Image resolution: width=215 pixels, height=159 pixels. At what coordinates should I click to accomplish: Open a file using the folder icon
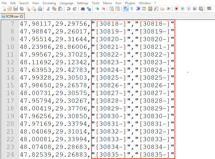[10, 9]
